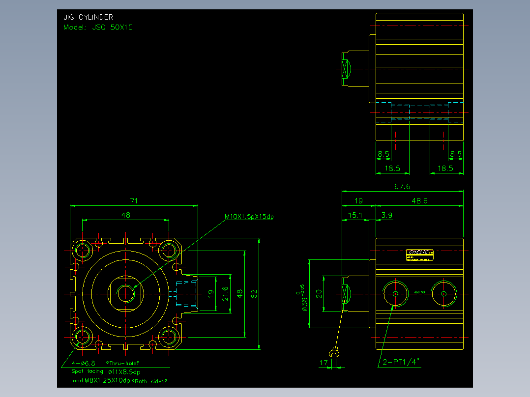Click the M10X1.5pX15dp thread annotation
The width and height of the screenshot is (530, 397).
[x=249, y=217]
